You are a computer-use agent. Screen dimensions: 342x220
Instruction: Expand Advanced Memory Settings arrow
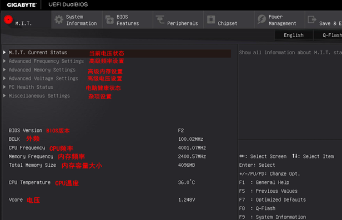[4, 70]
